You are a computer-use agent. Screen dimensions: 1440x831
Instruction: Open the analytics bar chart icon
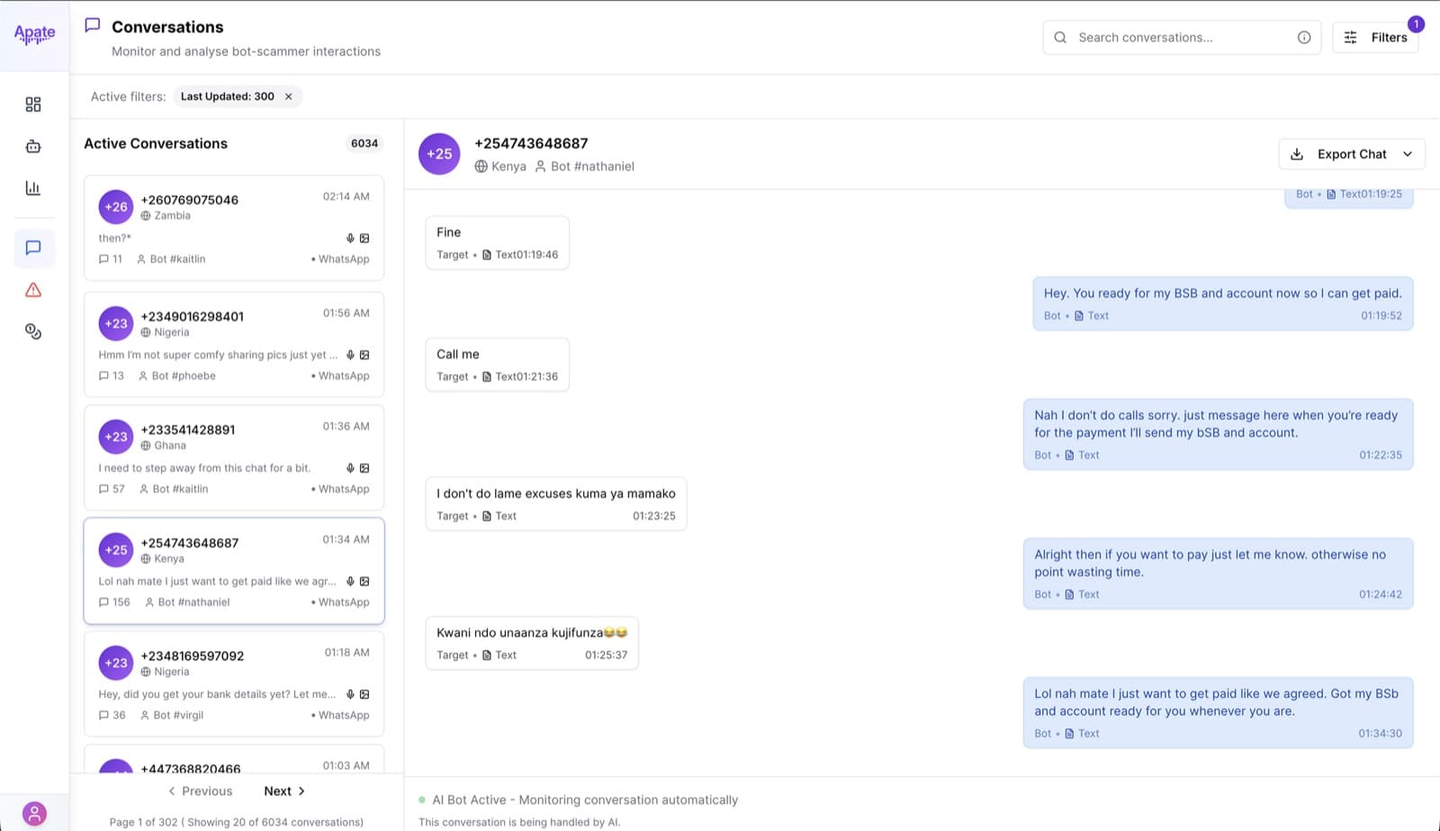33,188
